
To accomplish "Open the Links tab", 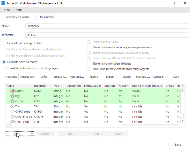I will click(44, 77).
